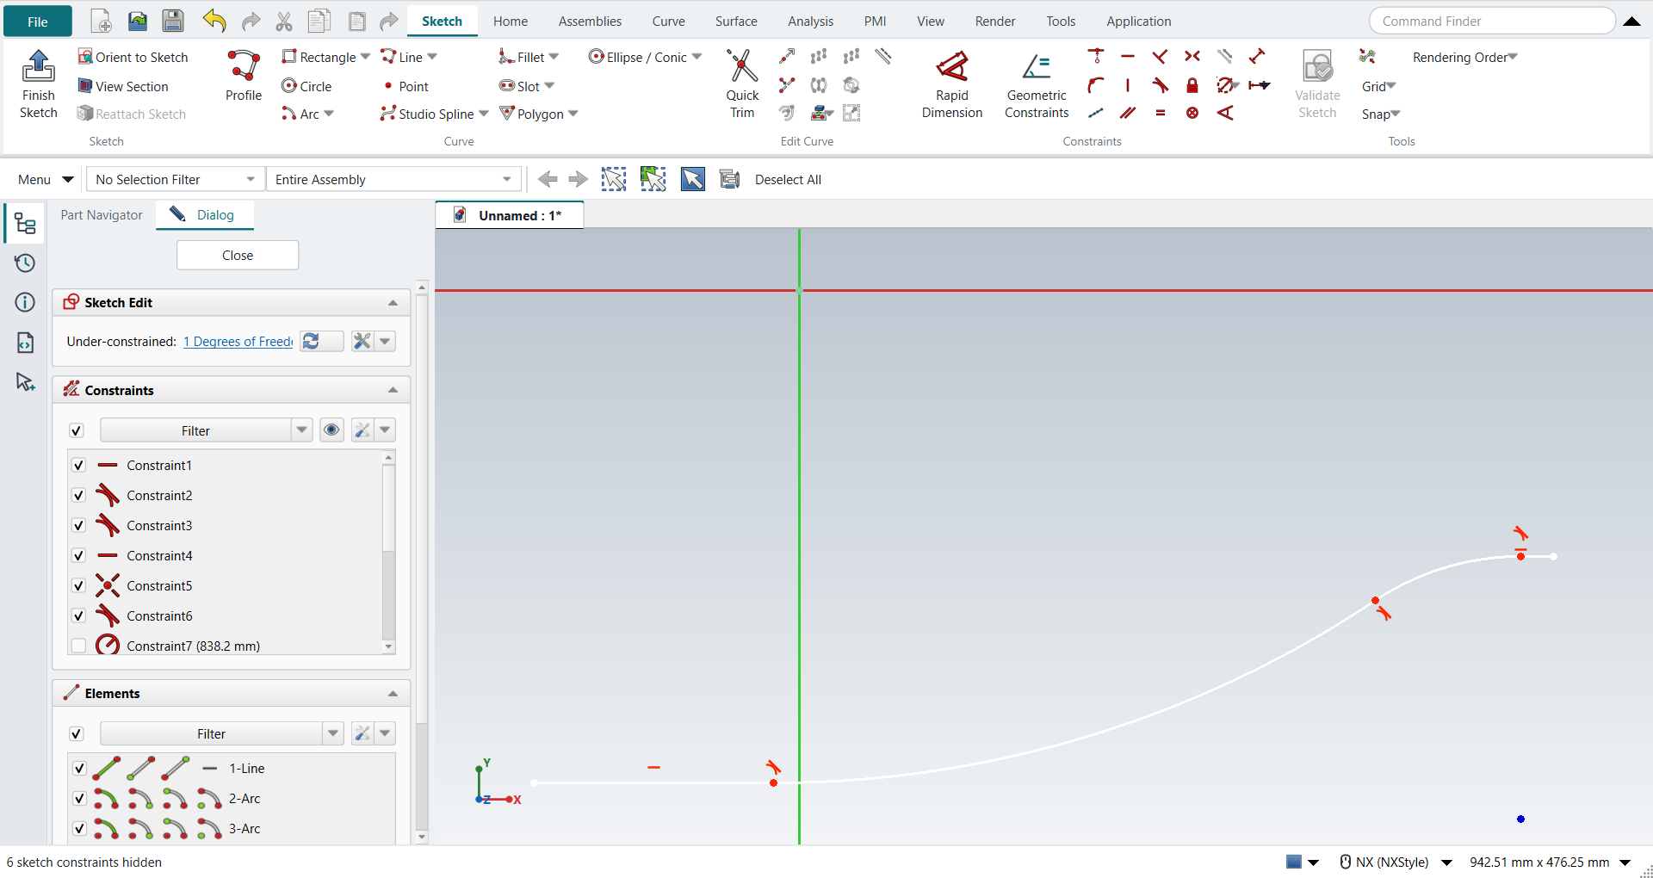Click the 1 Degrees of Freedom link
The image size is (1653, 878).
pyautogui.click(x=238, y=342)
